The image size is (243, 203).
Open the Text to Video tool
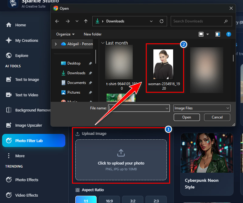(x=22, y=95)
